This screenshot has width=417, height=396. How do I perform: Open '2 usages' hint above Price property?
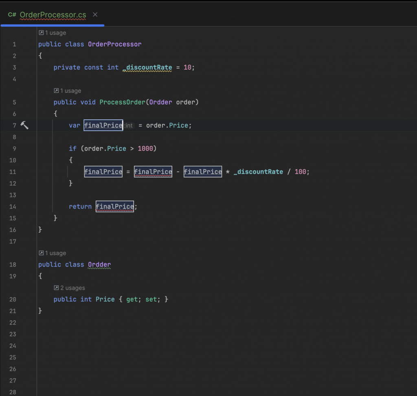point(69,288)
